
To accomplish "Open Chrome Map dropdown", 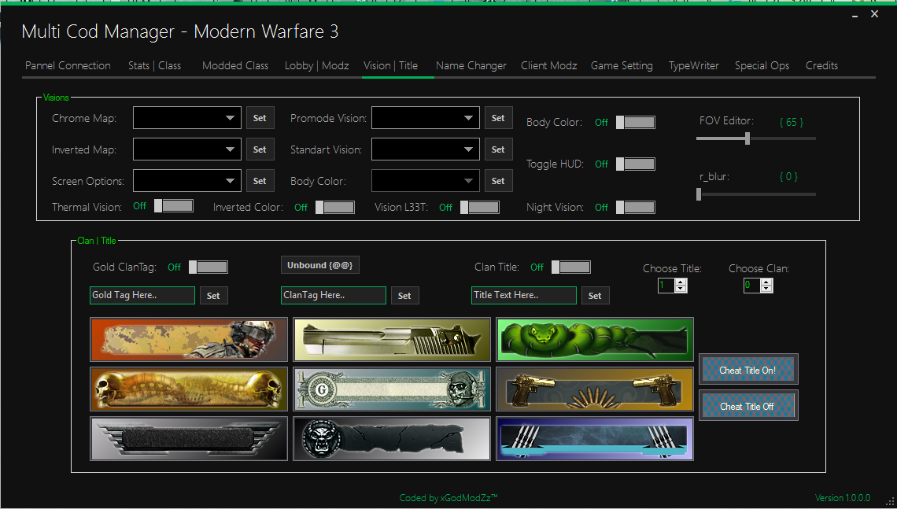I will click(x=187, y=118).
